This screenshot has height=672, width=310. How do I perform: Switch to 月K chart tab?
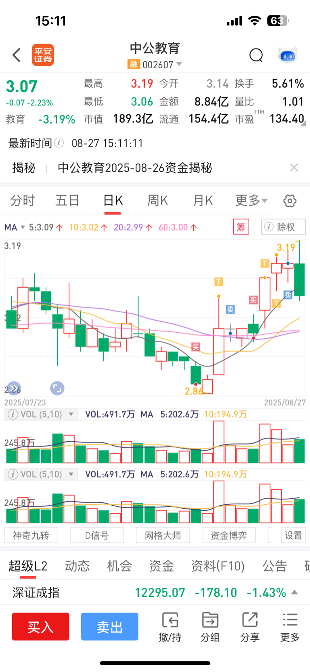203,200
